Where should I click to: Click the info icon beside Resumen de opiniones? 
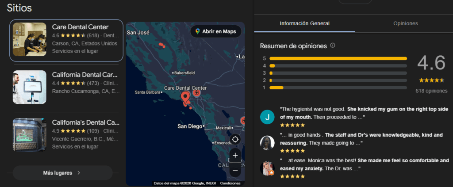(x=333, y=46)
